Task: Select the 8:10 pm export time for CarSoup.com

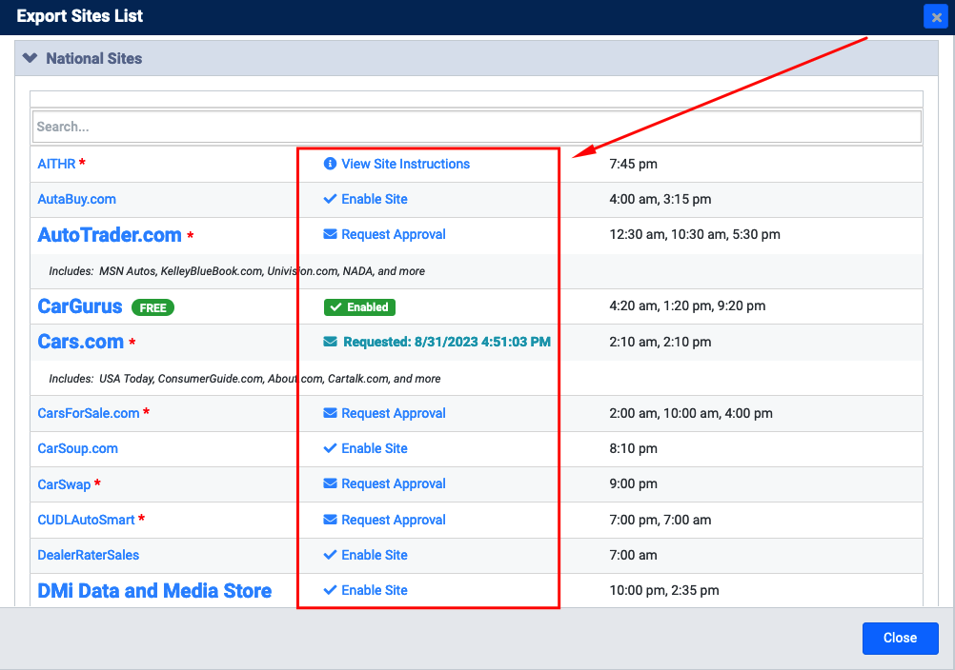Action: coord(634,448)
